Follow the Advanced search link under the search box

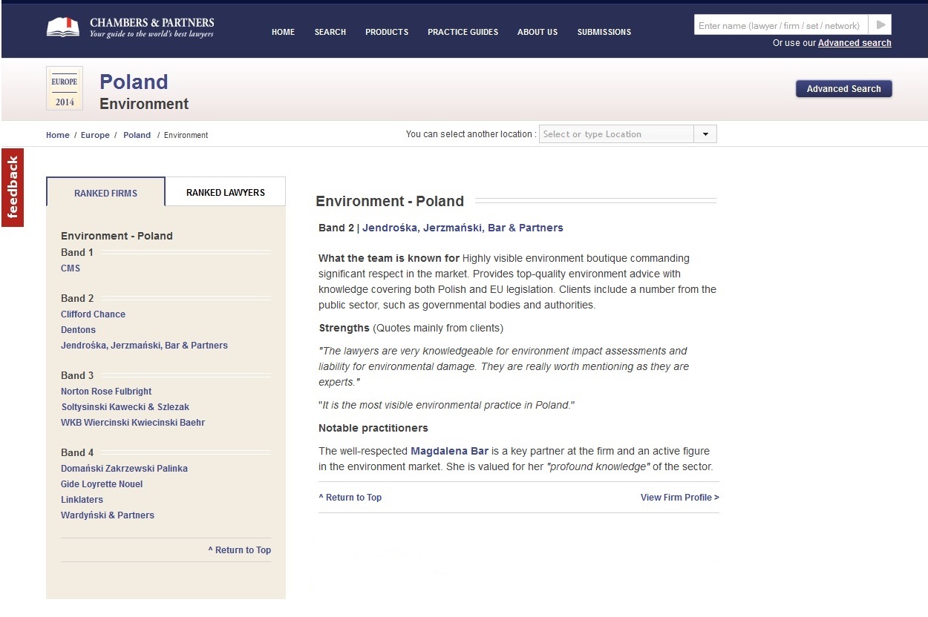click(x=855, y=43)
